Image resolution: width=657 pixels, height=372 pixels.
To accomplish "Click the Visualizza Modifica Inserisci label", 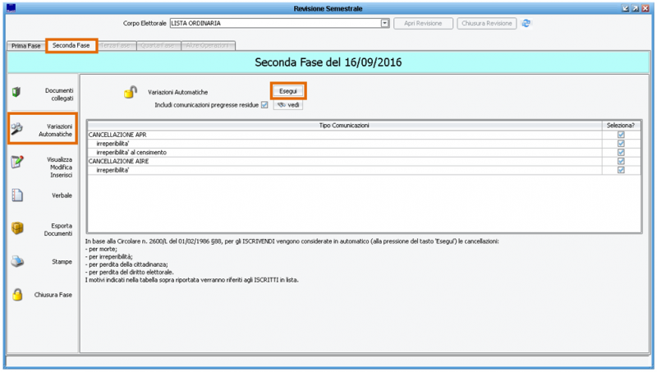I will pyautogui.click(x=59, y=168).
